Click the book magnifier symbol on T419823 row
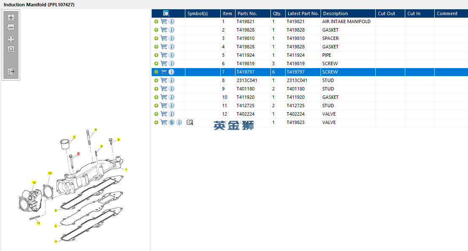Screen dimensions: 468x251 190,122
